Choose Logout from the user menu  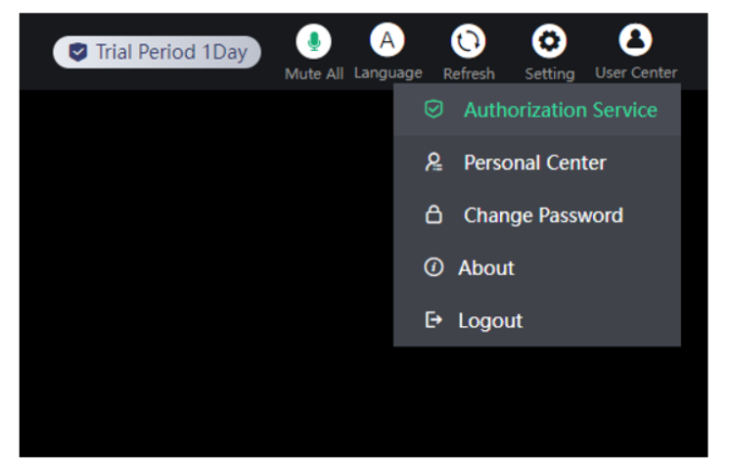(537, 320)
